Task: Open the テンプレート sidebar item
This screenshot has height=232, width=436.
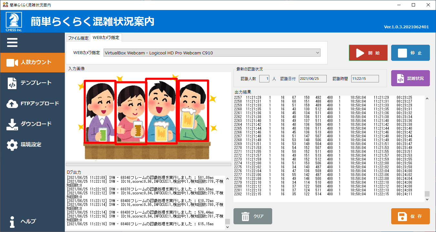Action: click(32, 83)
